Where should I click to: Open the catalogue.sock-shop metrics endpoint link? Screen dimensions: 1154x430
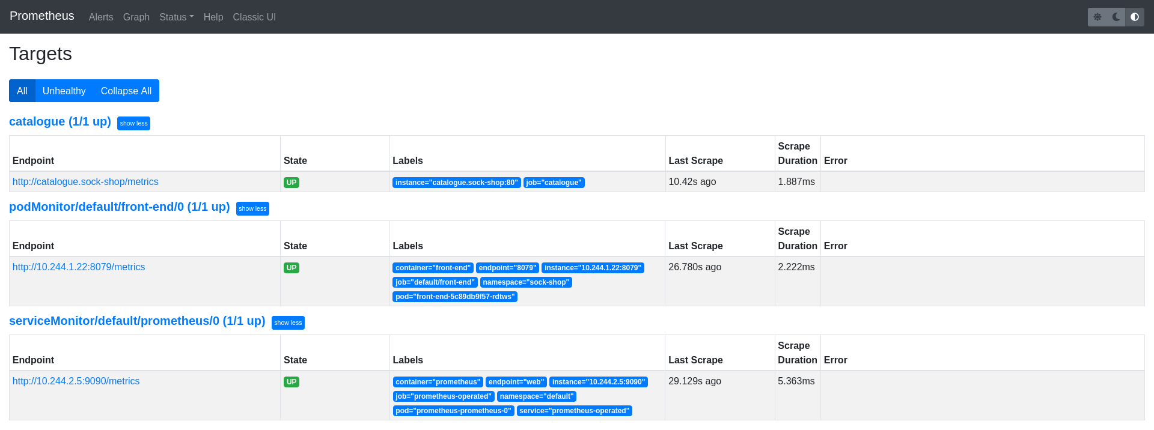point(85,182)
